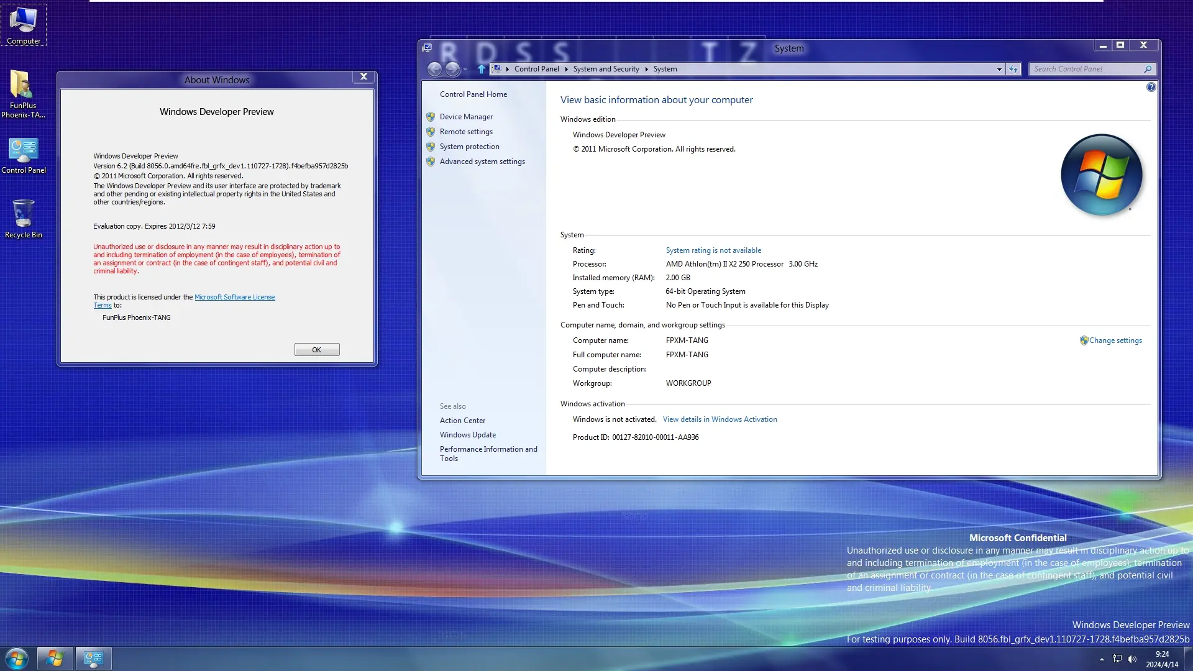Click System and Security breadcrumb
This screenshot has height=671, width=1193.
point(606,69)
